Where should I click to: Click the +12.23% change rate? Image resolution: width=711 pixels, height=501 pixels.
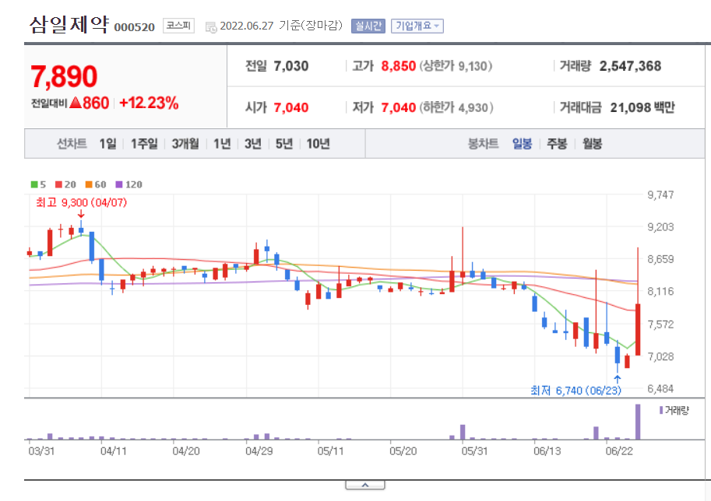149,103
